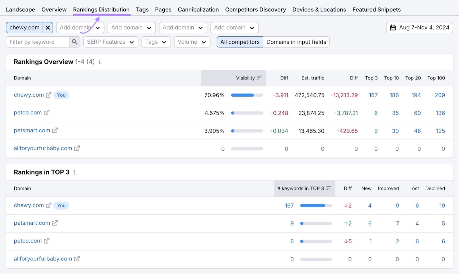Open Pages tab
The height and width of the screenshot is (274, 459).
click(x=163, y=9)
